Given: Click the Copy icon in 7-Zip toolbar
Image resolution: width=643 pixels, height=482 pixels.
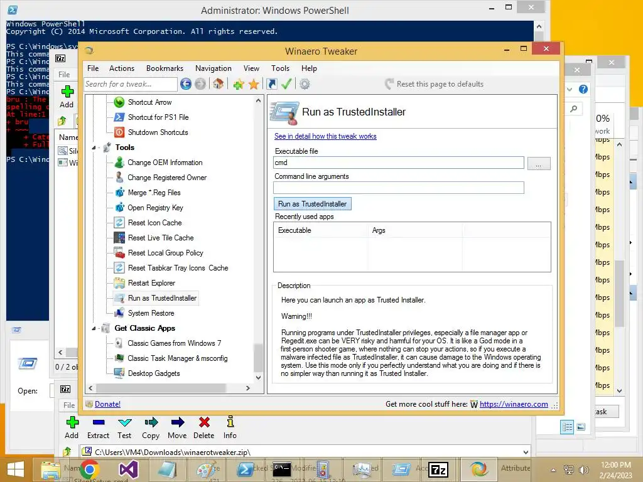Looking at the screenshot, I should 151,422.
